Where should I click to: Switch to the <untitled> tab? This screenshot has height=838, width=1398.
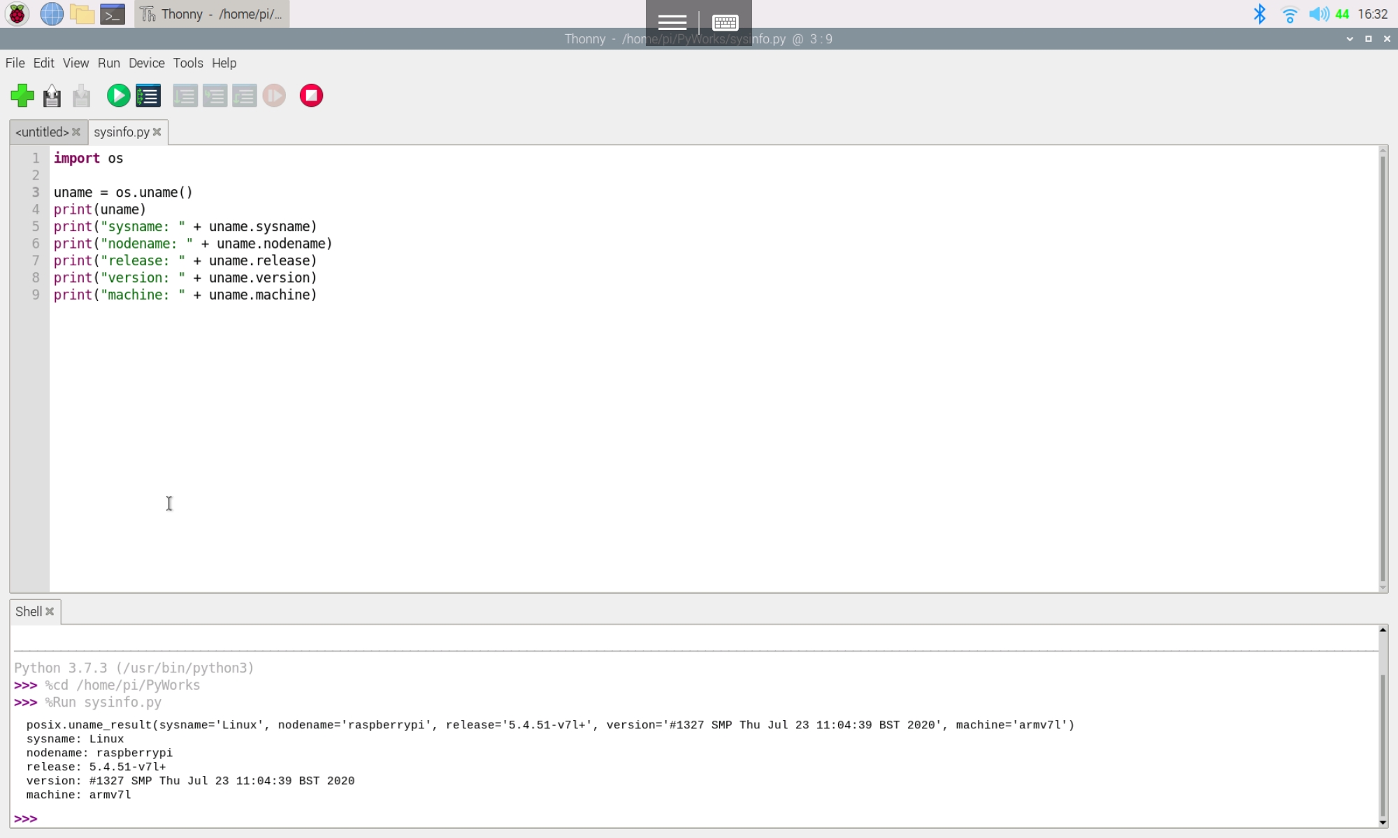(x=42, y=131)
